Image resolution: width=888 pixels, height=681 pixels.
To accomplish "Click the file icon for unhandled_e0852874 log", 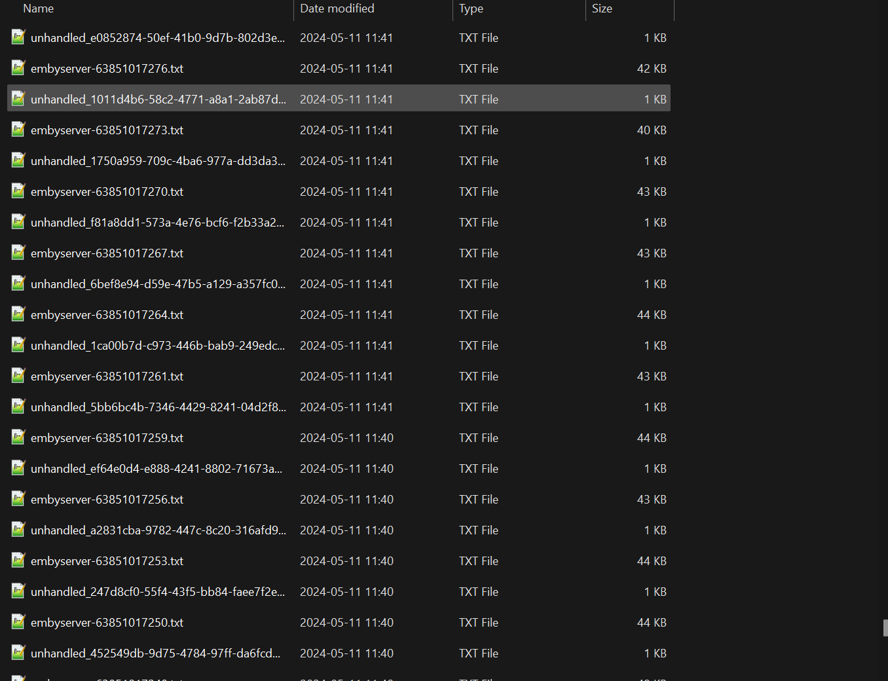I will pyautogui.click(x=18, y=37).
